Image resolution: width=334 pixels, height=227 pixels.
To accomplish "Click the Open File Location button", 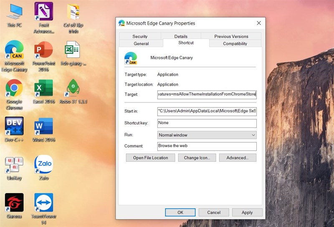I will pyautogui.click(x=150, y=158).
